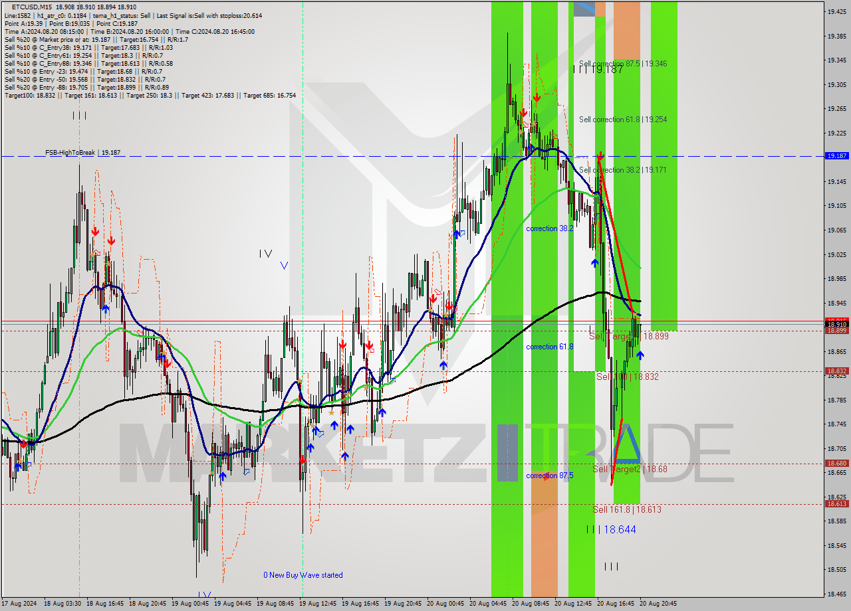Image resolution: width=851 pixels, height=611 pixels.
Task: Click the '0 New Buy Wave started' text
Action: [x=303, y=575]
